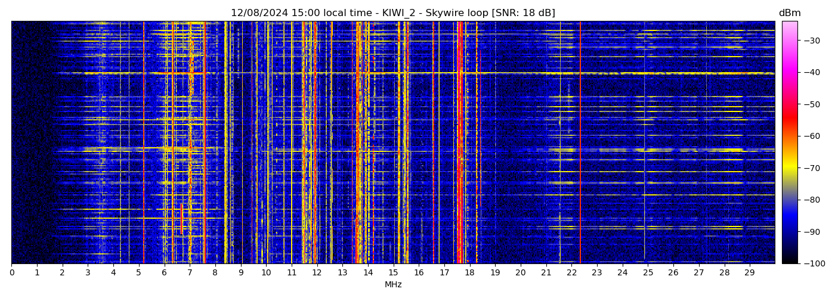The width and height of the screenshot is (835, 298).
Task: Click the MHz x-axis label
Action: (393, 285)
